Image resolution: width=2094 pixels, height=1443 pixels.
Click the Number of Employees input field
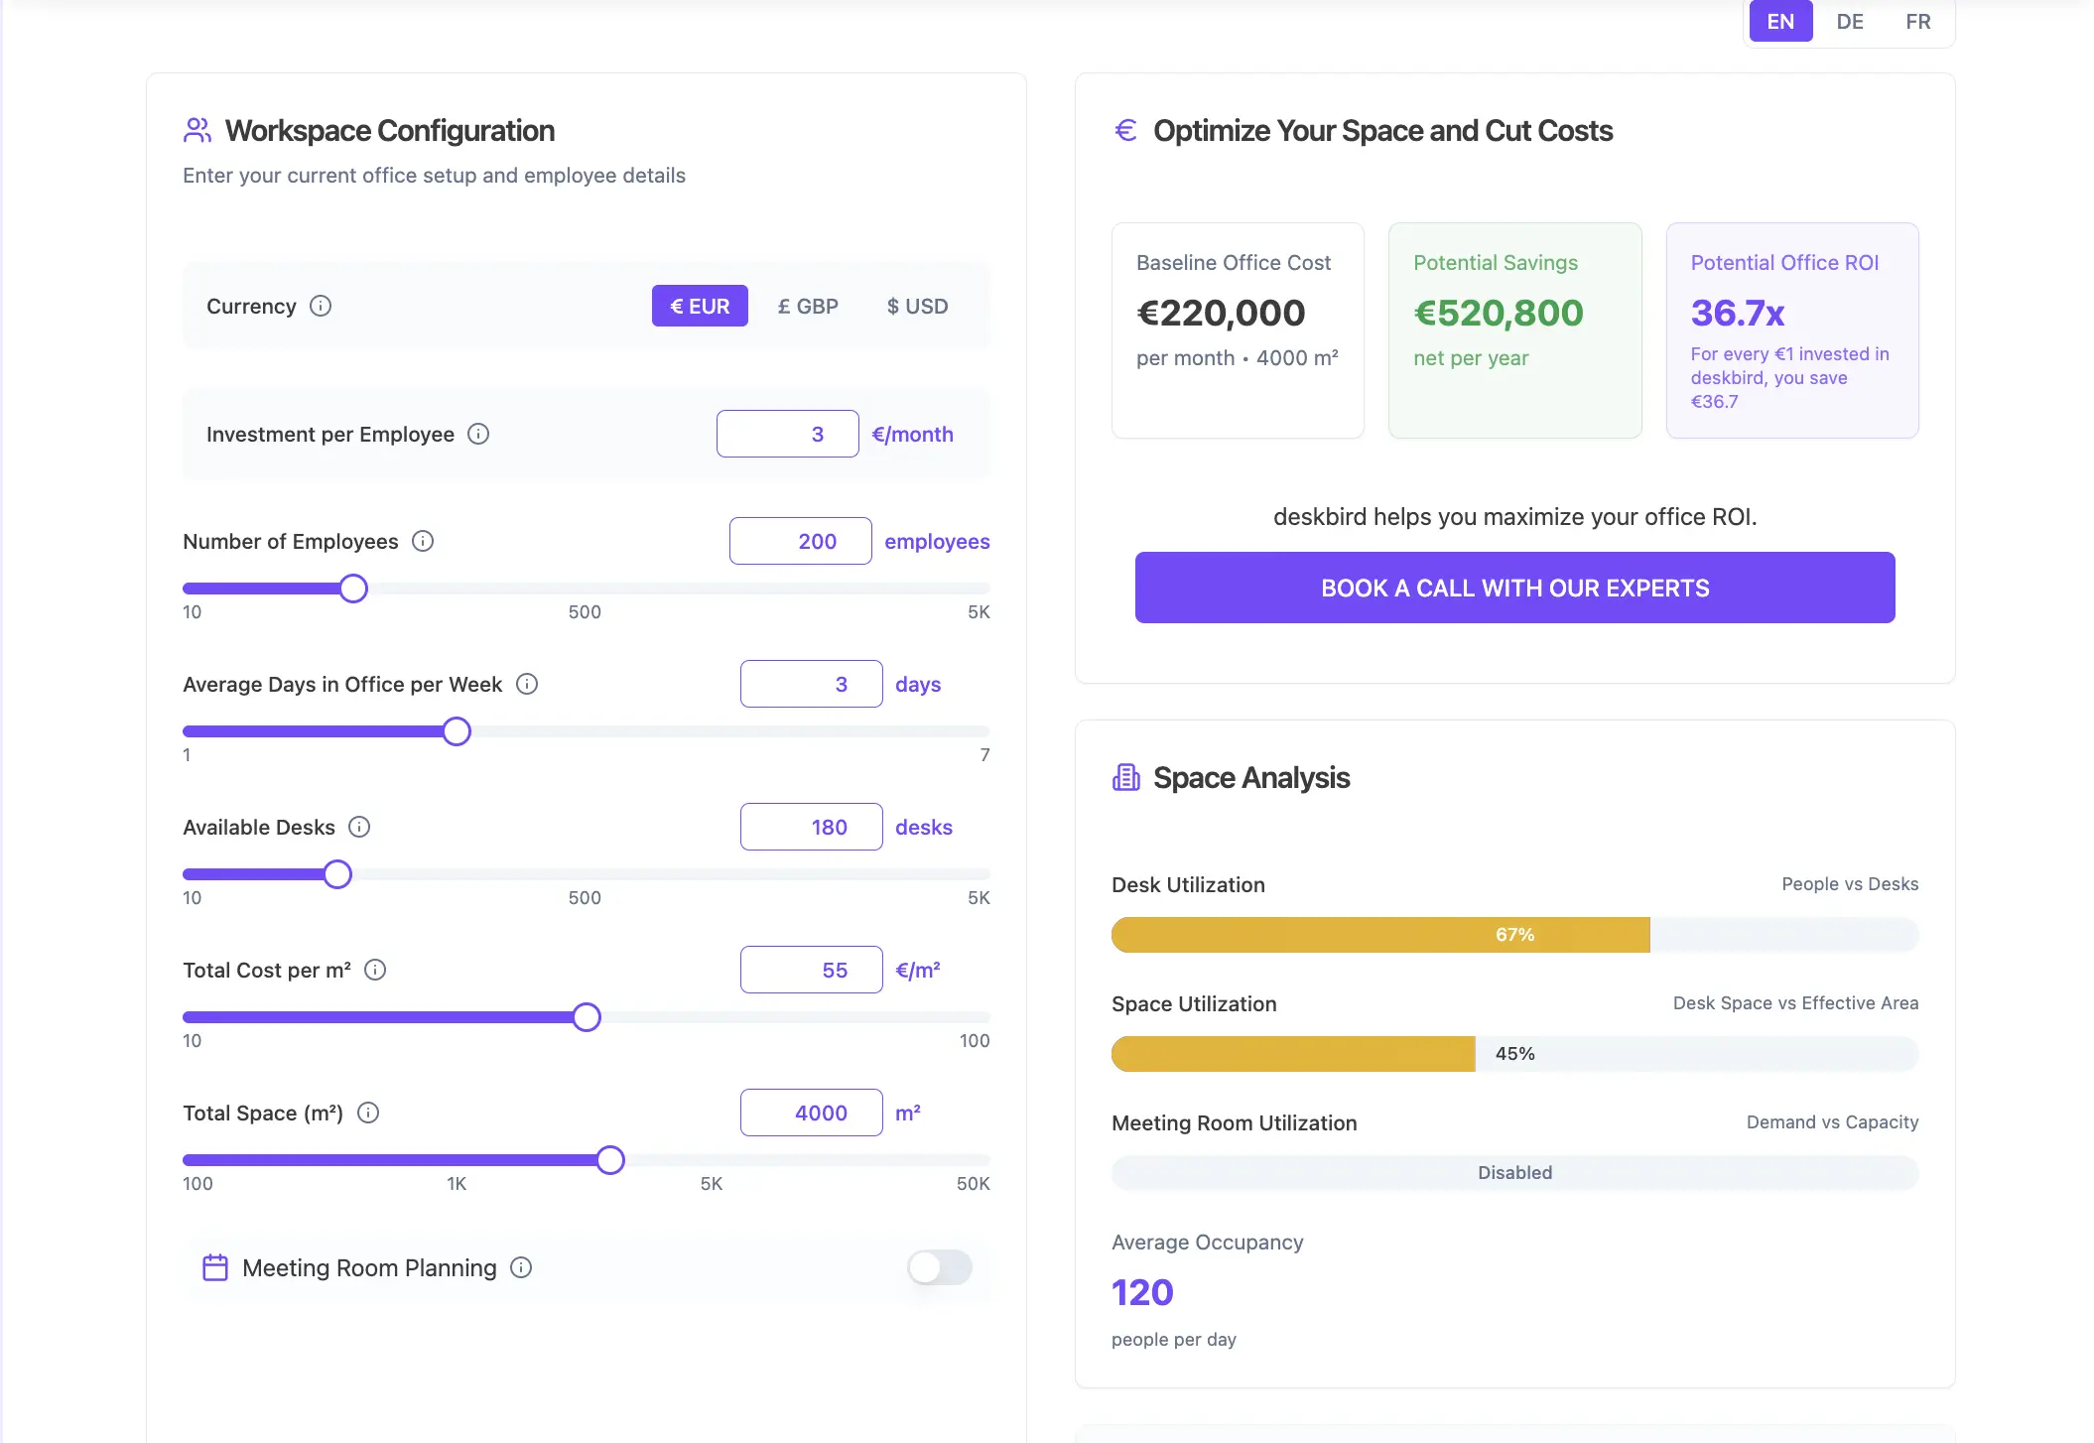800,541
